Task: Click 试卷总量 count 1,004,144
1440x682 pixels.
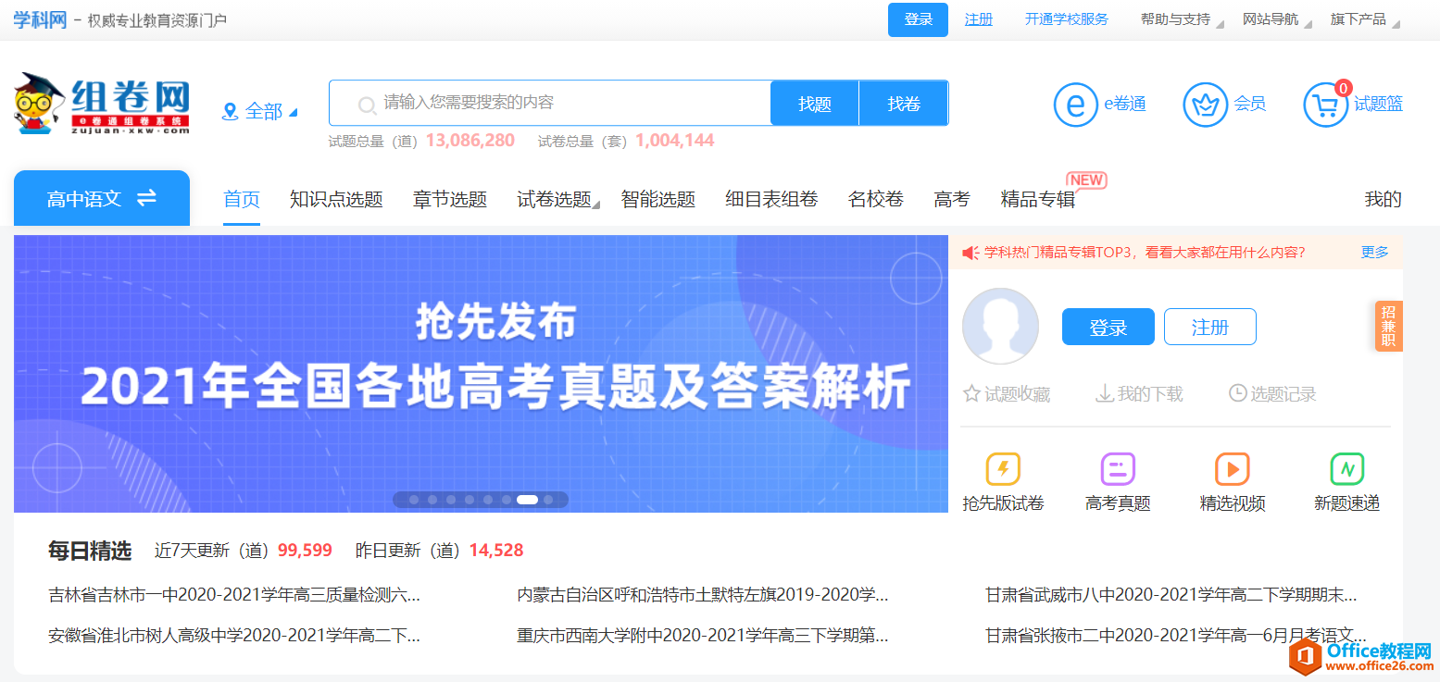Action: 675,141
